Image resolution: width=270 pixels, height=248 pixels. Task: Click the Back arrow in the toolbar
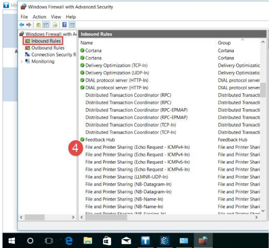click(22, 25)
